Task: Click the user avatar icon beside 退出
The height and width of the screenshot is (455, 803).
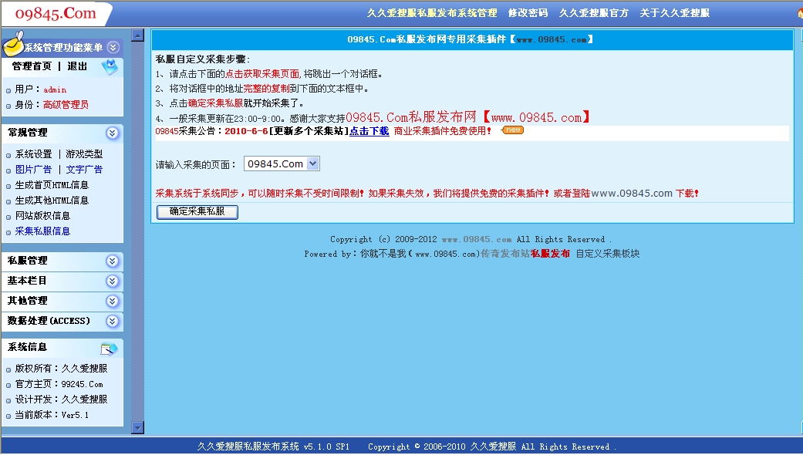Action: tap(110, 67)
